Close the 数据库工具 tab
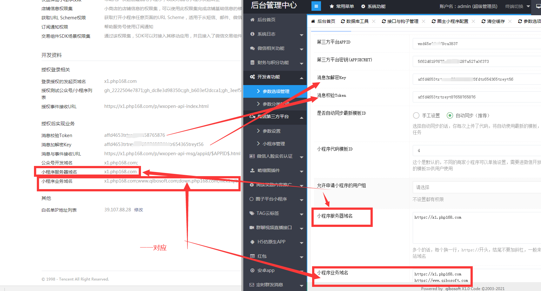The height and width of the screenshot is (291, 541). tap(374, 21)
